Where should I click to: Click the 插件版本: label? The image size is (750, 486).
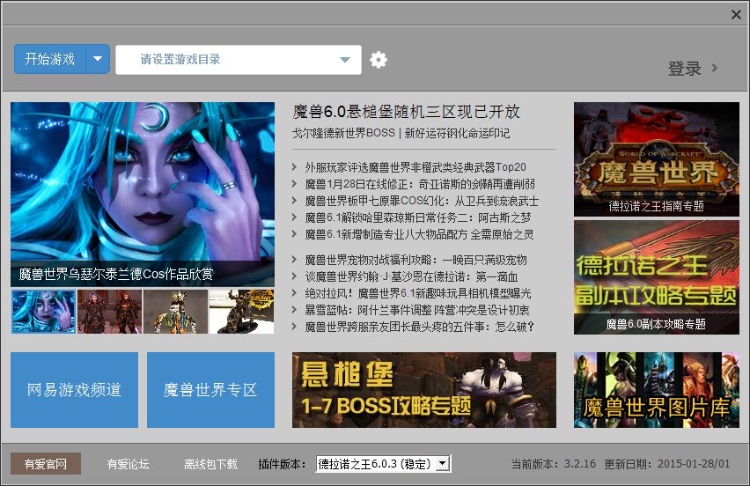282,464
